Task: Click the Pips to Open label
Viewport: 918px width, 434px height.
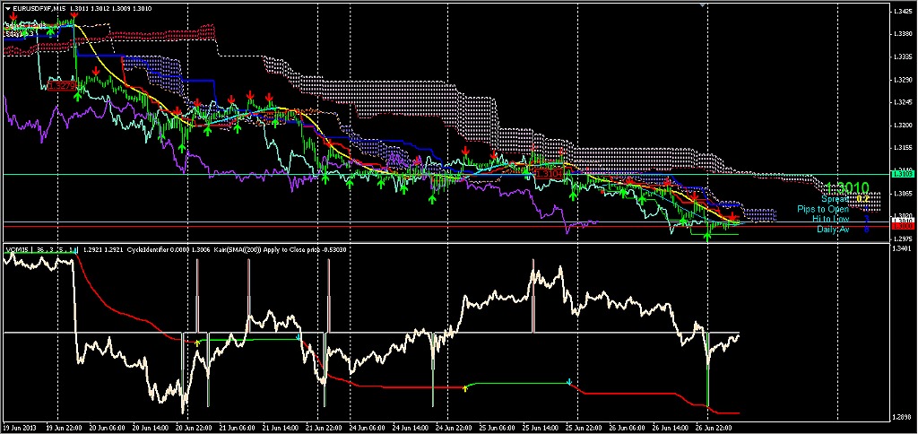Action: (x=823, y=209)
